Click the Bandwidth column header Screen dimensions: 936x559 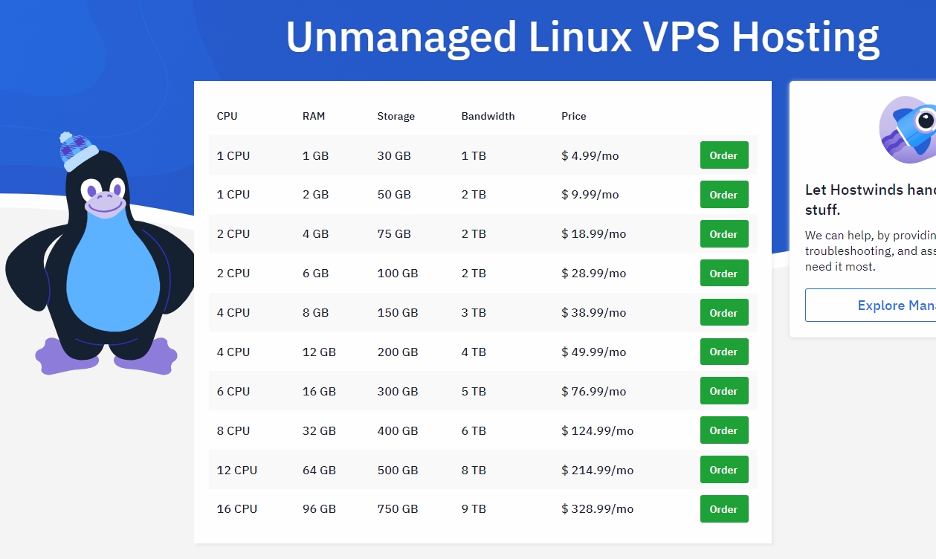[x=488, y=116]
